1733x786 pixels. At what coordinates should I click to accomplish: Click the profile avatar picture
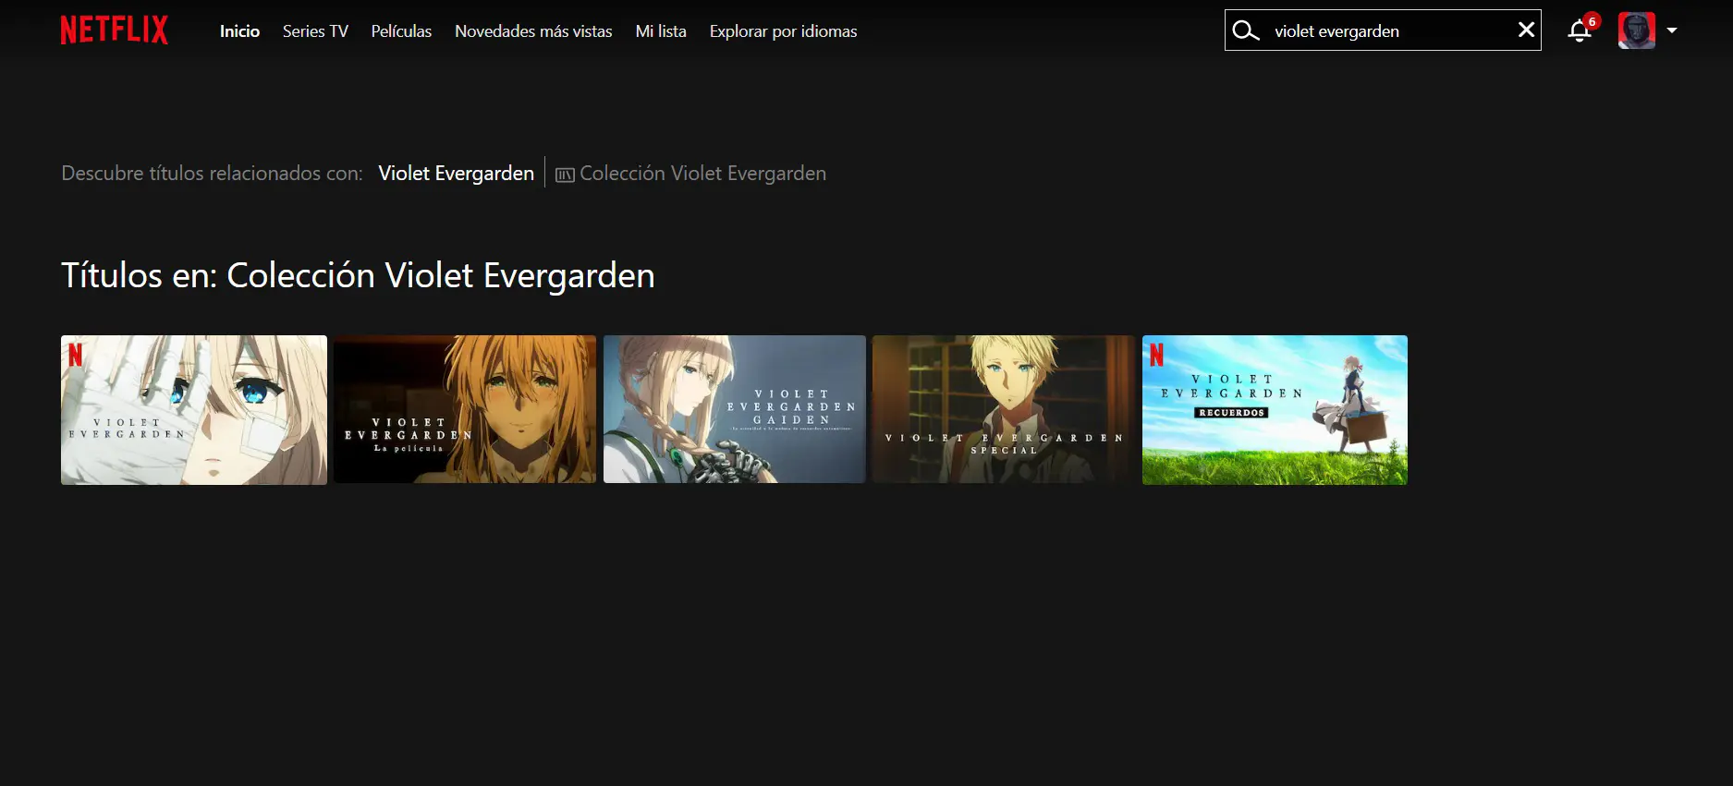[x=1636, y=30]
